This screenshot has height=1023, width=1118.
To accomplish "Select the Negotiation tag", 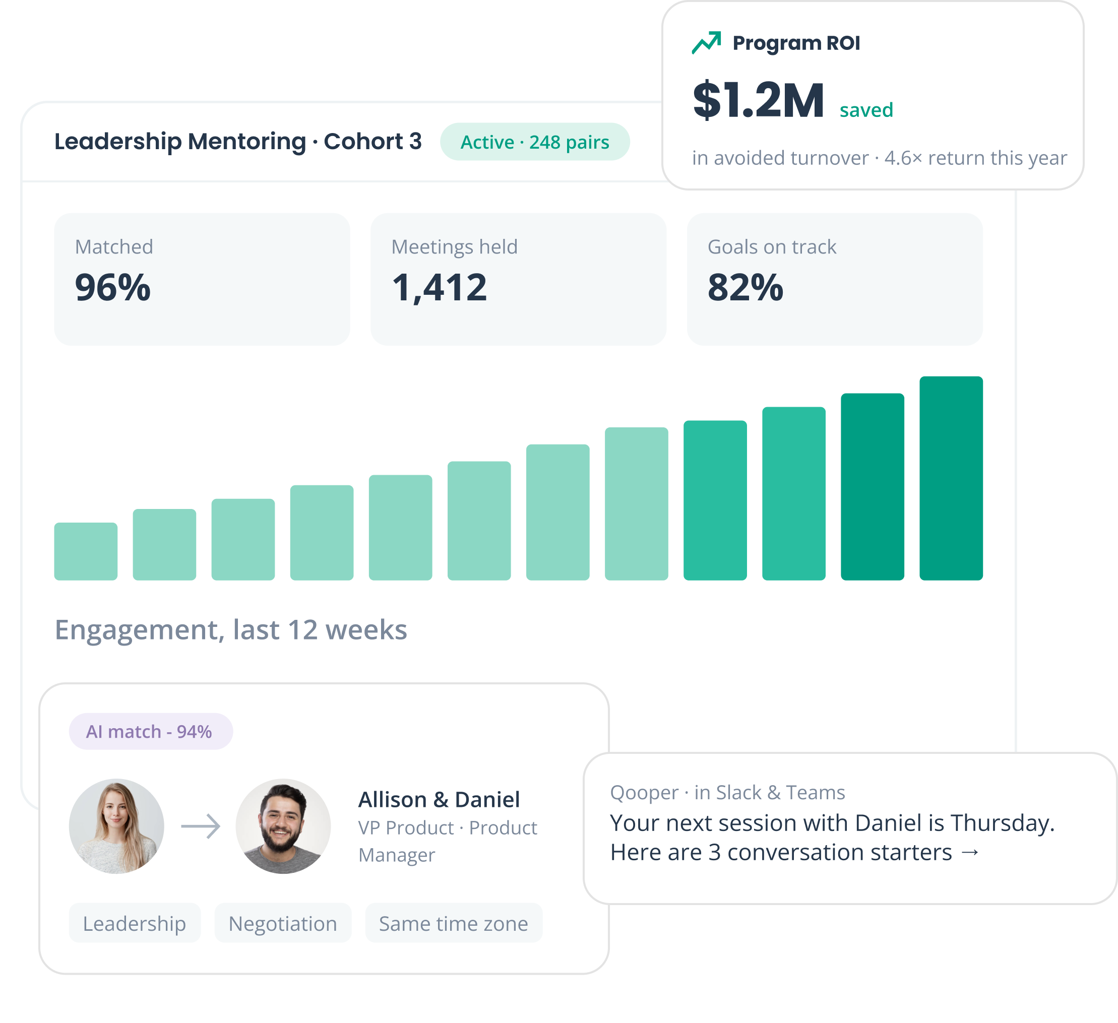I will pos(283,923).
